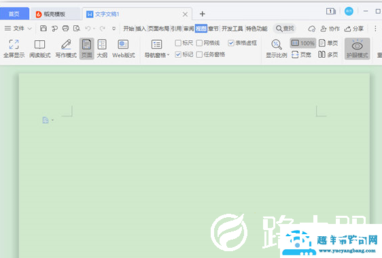The height and width of the screenshot is (258, 382).
Task: Toggle 护眼模式 eye protection mode
Action: point(357,49)
